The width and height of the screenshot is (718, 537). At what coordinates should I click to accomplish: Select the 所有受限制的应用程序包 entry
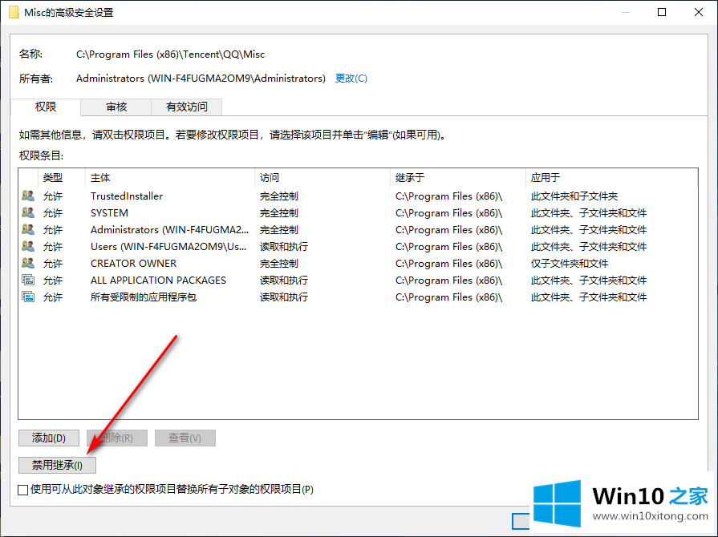click(x=358, y=297)
